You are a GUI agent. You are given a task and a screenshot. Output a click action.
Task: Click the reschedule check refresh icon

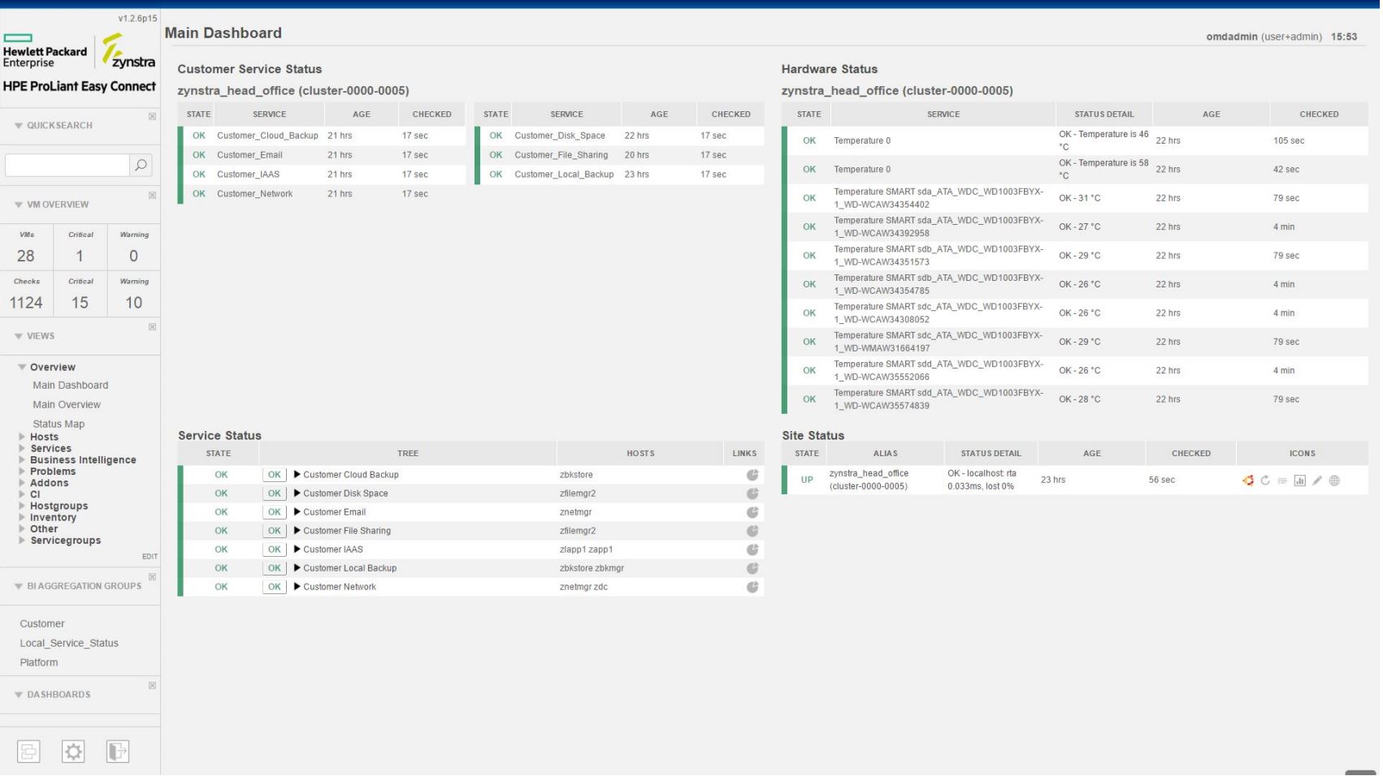[1264, 481]
